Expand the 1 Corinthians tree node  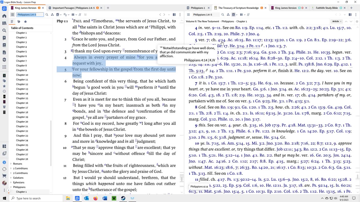11,168
